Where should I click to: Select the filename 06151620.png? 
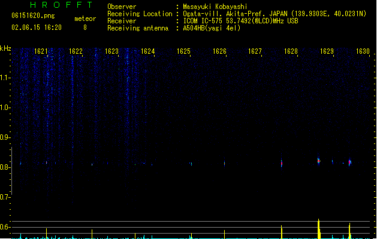(33, 16)
